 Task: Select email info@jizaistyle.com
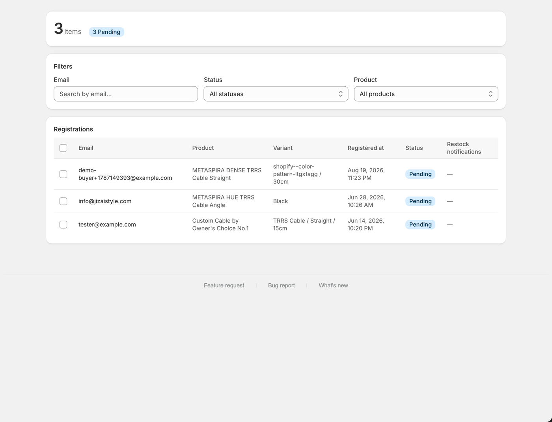pos(105,201)
